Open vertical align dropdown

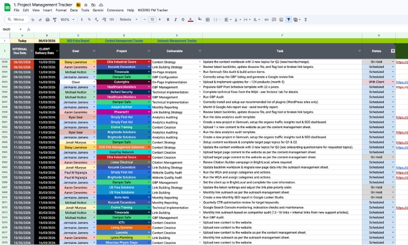pyautogui.click(x=237, y=19)
